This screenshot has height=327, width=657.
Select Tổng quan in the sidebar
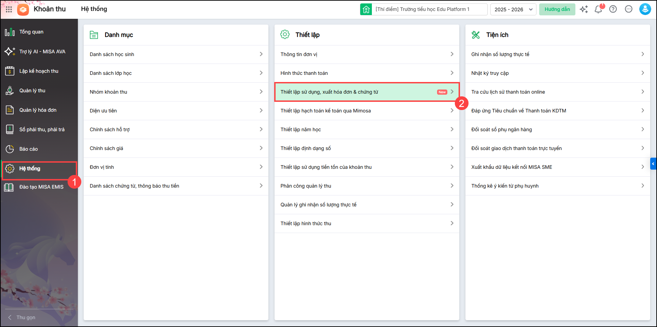(x=31, y=32)
